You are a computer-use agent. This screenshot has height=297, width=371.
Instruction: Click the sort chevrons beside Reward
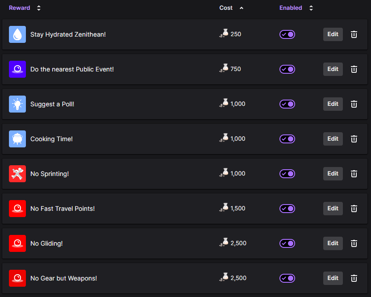tap(38, 8)
